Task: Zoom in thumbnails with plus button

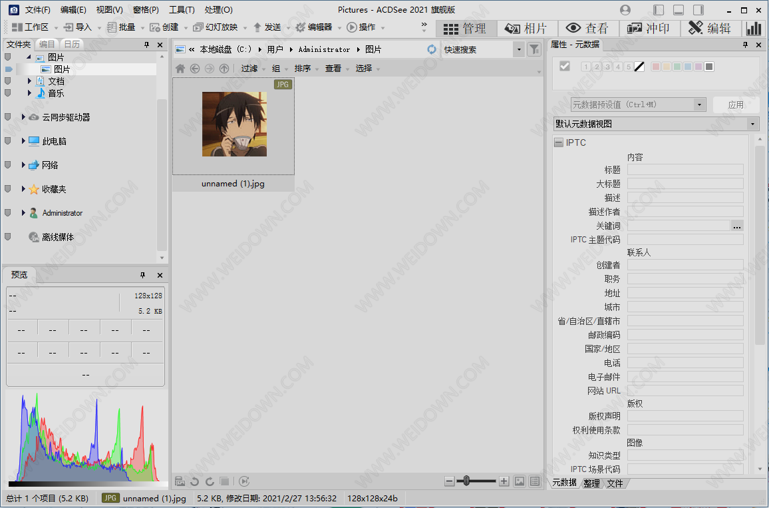Action: pyautogui.click(x=504, y=481)
